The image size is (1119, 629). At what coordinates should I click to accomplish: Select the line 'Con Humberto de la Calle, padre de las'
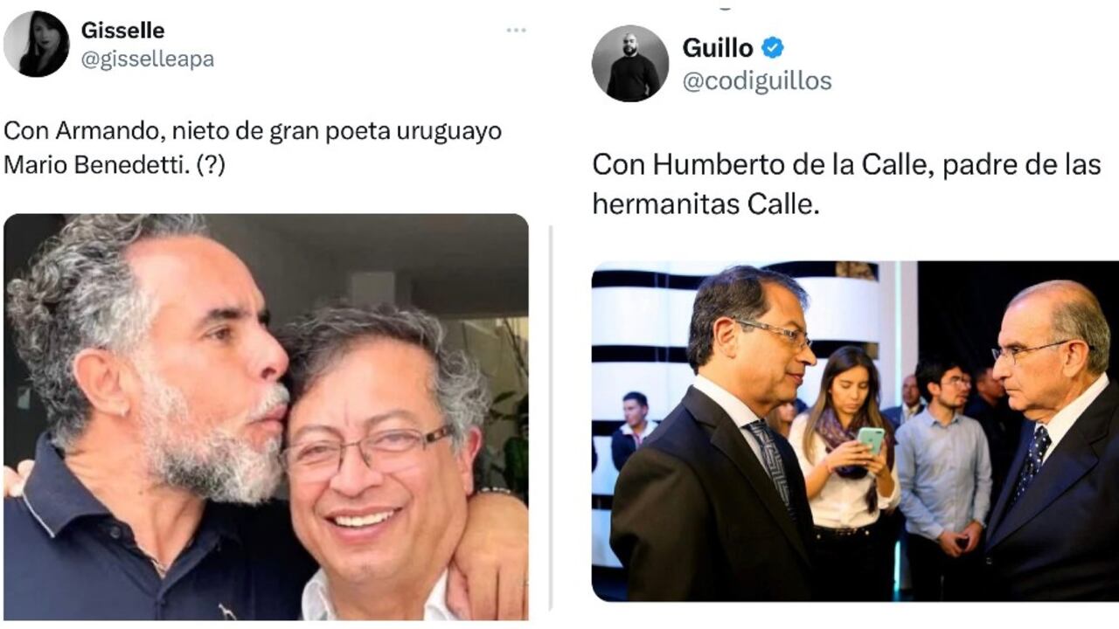846,164
